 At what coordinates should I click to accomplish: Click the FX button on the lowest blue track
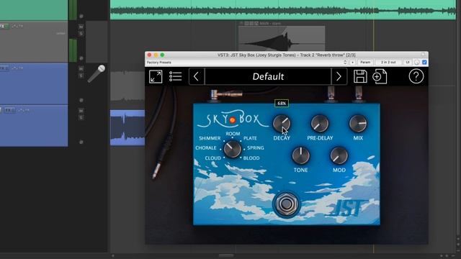pos(9,110)
